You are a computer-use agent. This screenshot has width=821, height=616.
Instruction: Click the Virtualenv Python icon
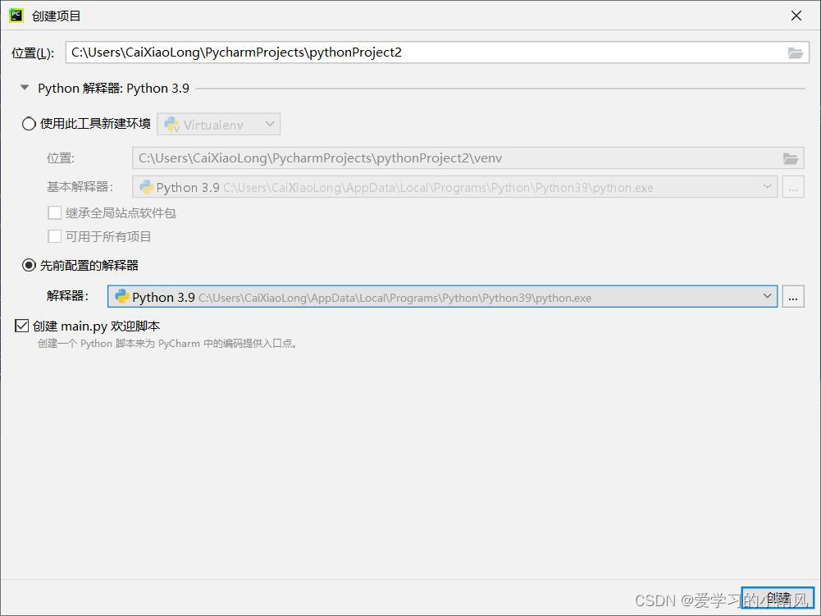(x=171, y=124)
